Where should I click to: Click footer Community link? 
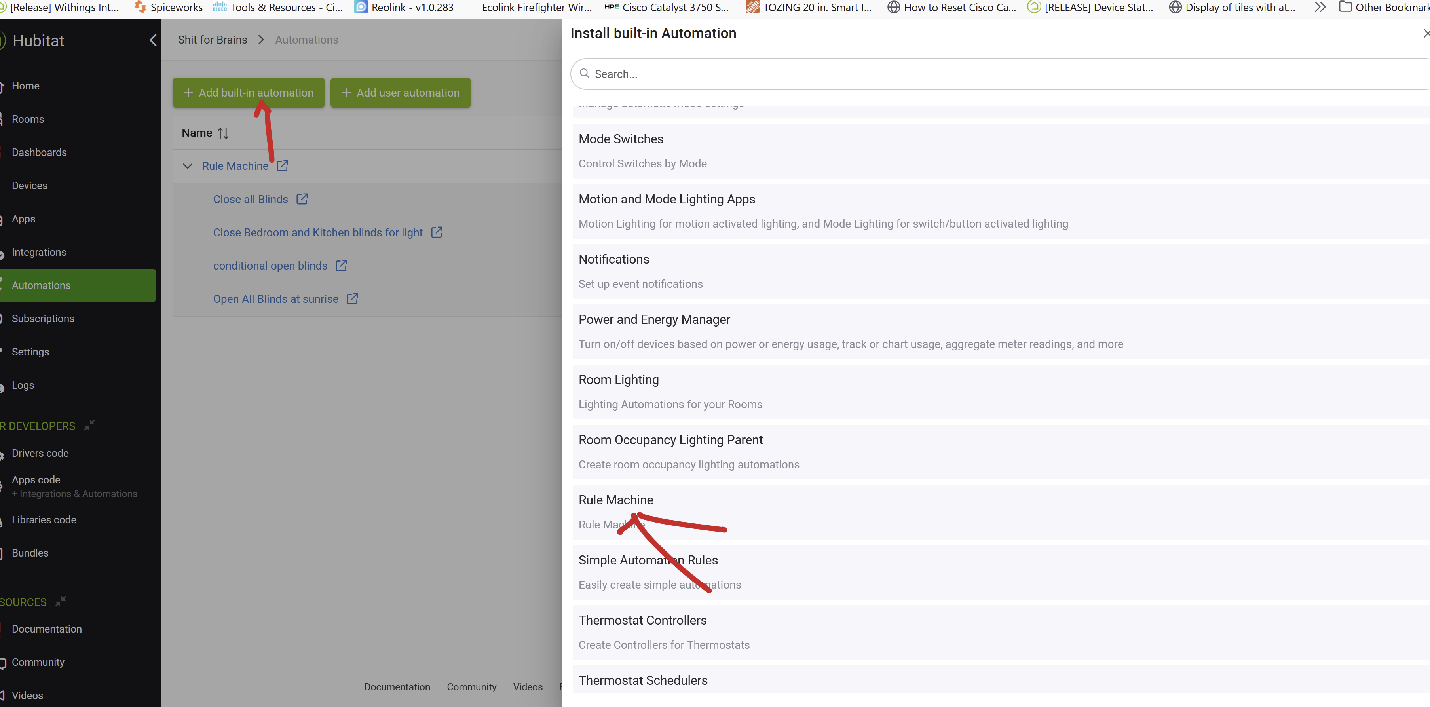click(471, 687)
